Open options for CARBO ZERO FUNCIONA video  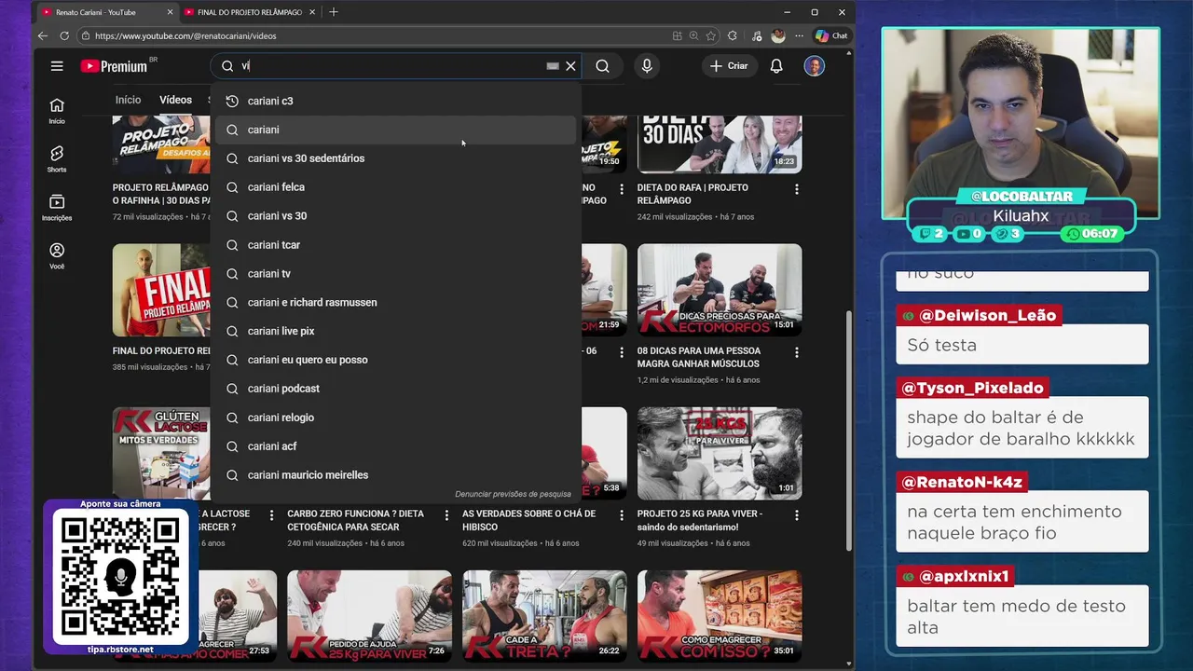[446, 515]
